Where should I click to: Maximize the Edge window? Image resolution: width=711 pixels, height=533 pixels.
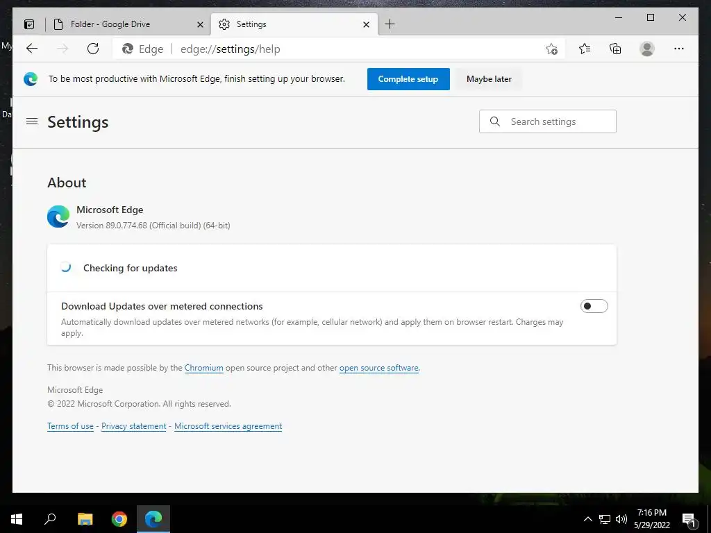pyautogui.click(x=650, y=17)
